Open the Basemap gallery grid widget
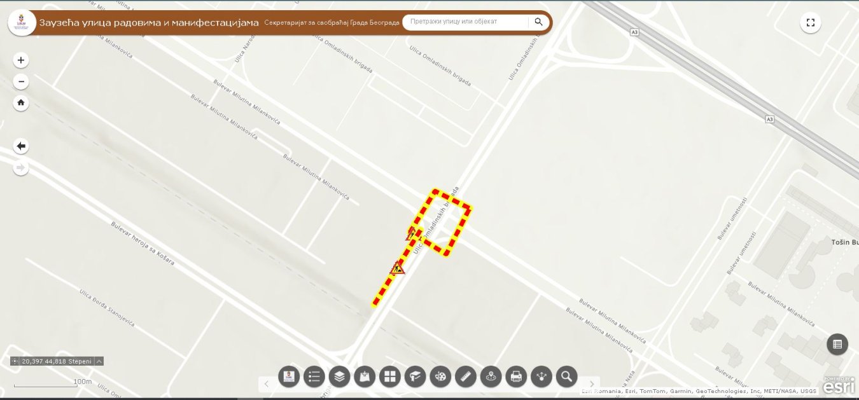This screenshot has width=859, height=400. click(x=390, y=376)
